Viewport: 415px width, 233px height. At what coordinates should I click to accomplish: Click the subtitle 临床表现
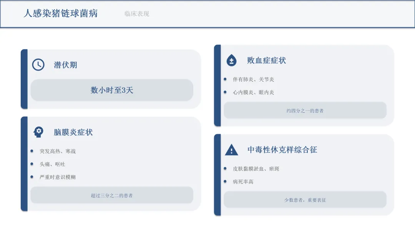(x=137, y=14)
